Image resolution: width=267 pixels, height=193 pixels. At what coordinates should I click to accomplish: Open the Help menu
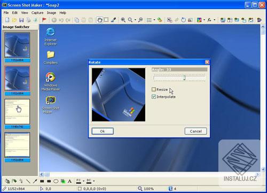[x=62, y=13]
